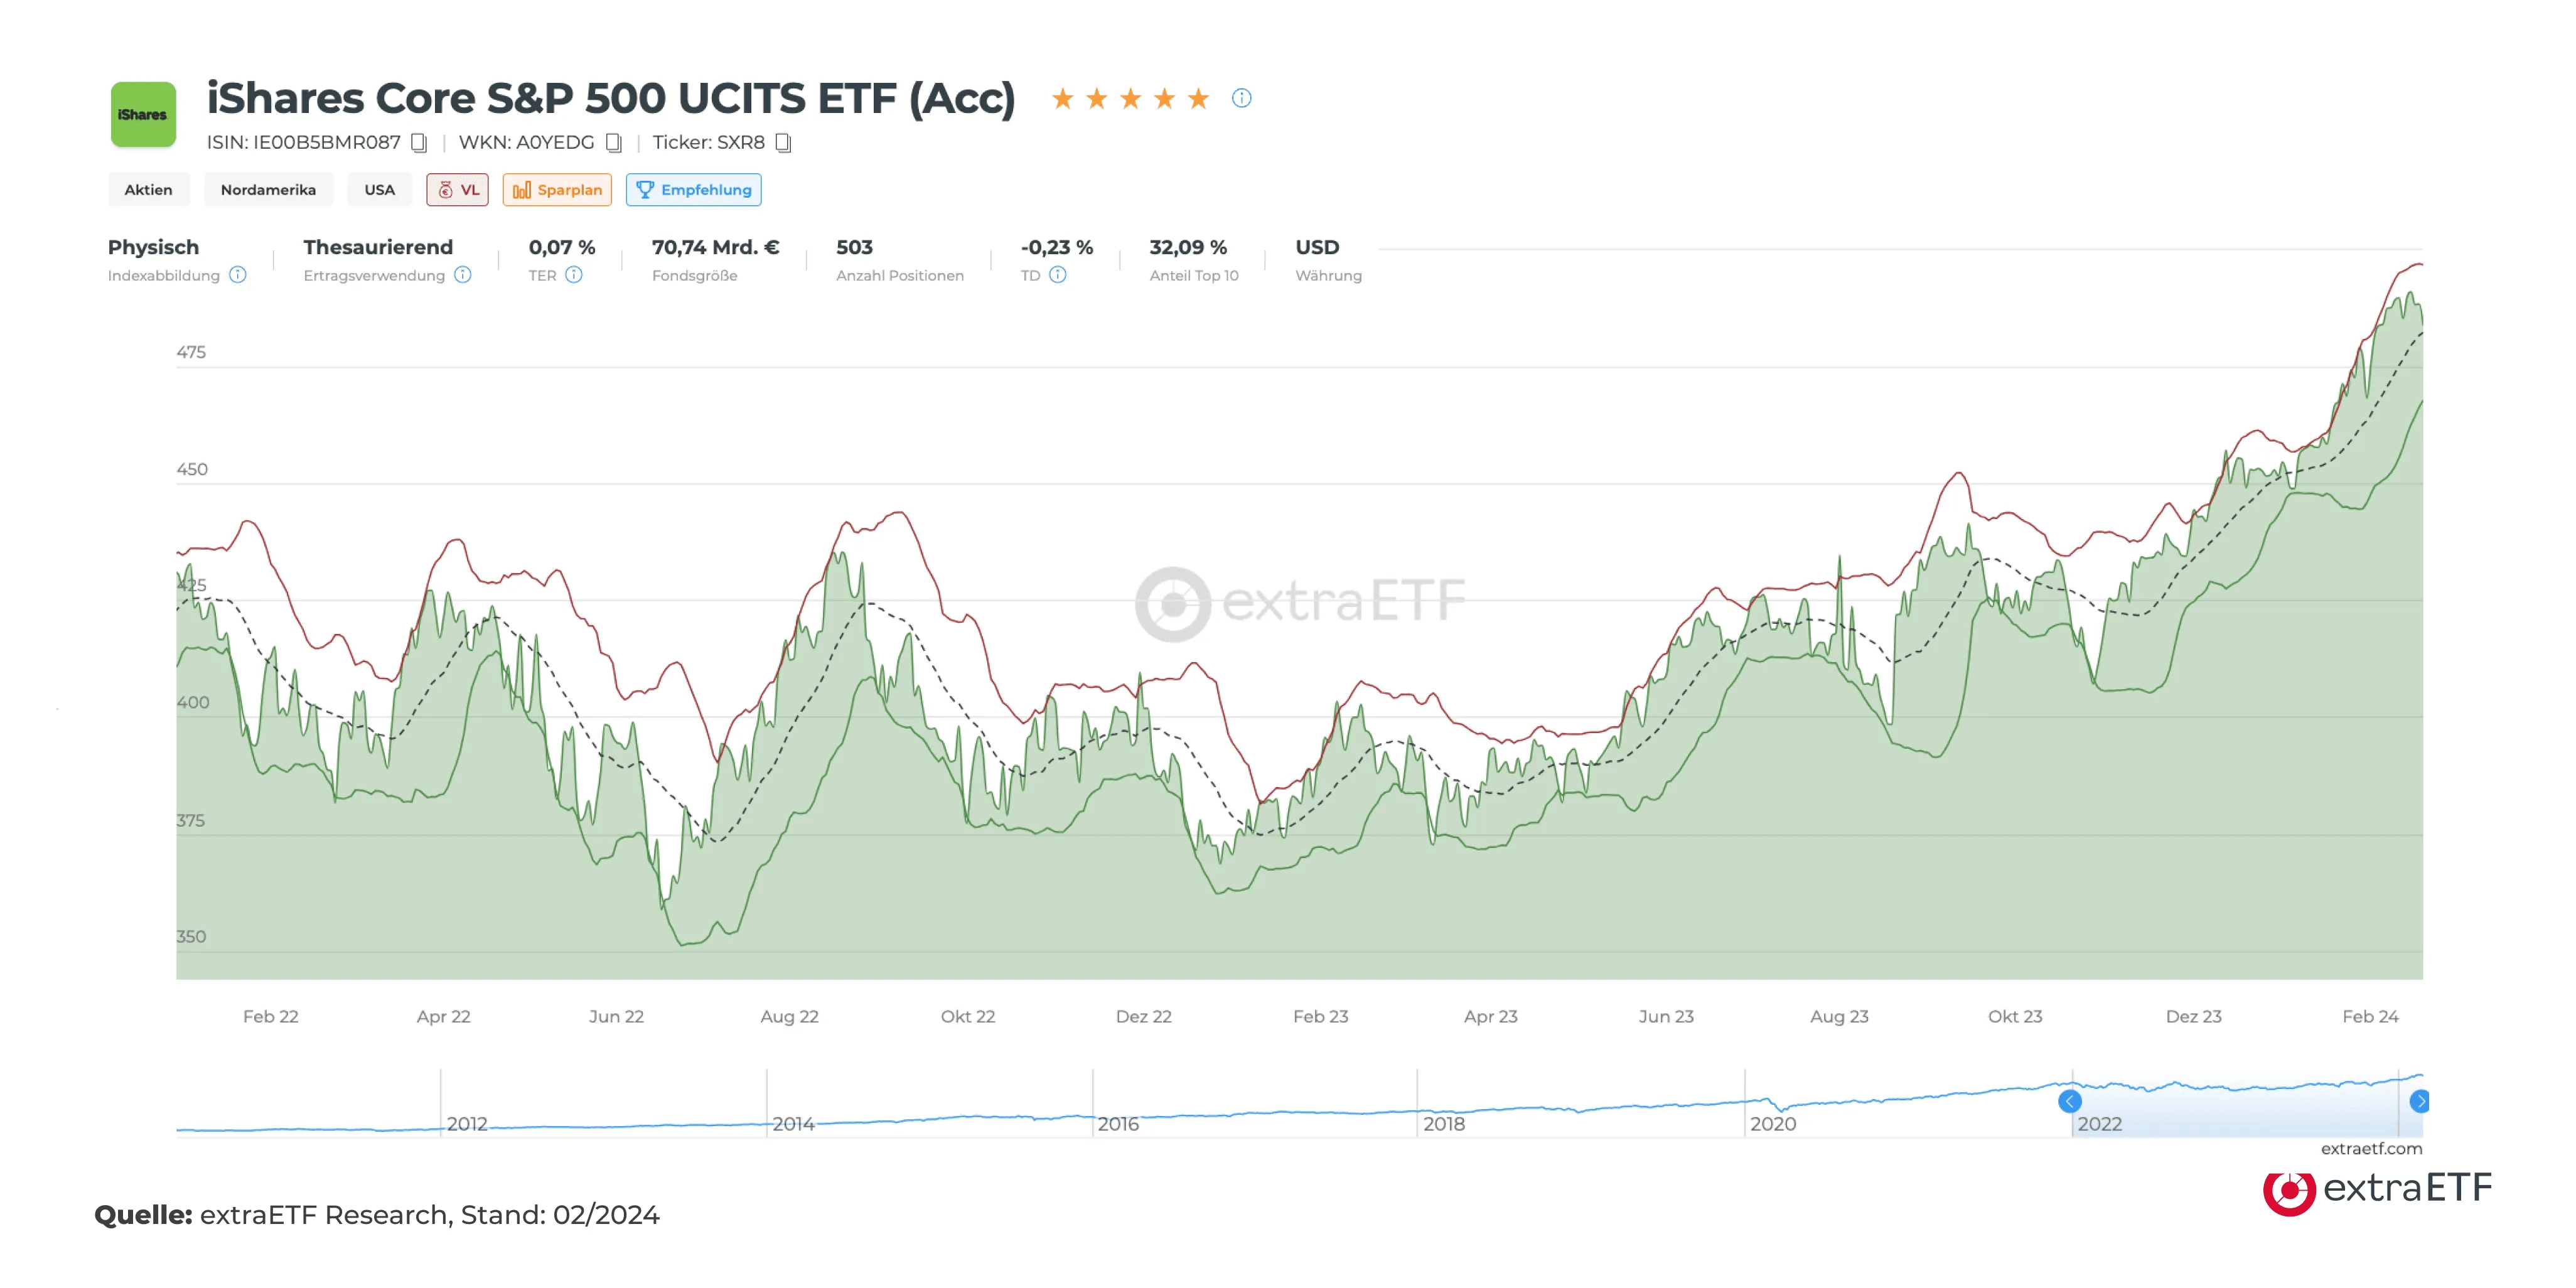Click the VL badge
2576x1288 pixels.
click(458, 190)
